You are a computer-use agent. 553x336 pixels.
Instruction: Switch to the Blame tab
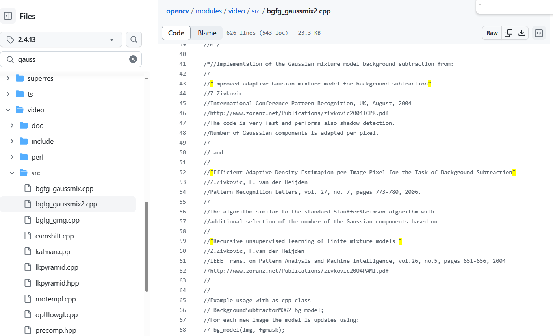click(207, 33)
